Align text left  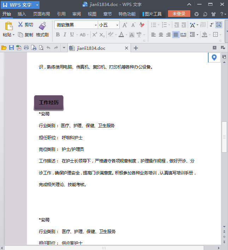coord(154,35)
